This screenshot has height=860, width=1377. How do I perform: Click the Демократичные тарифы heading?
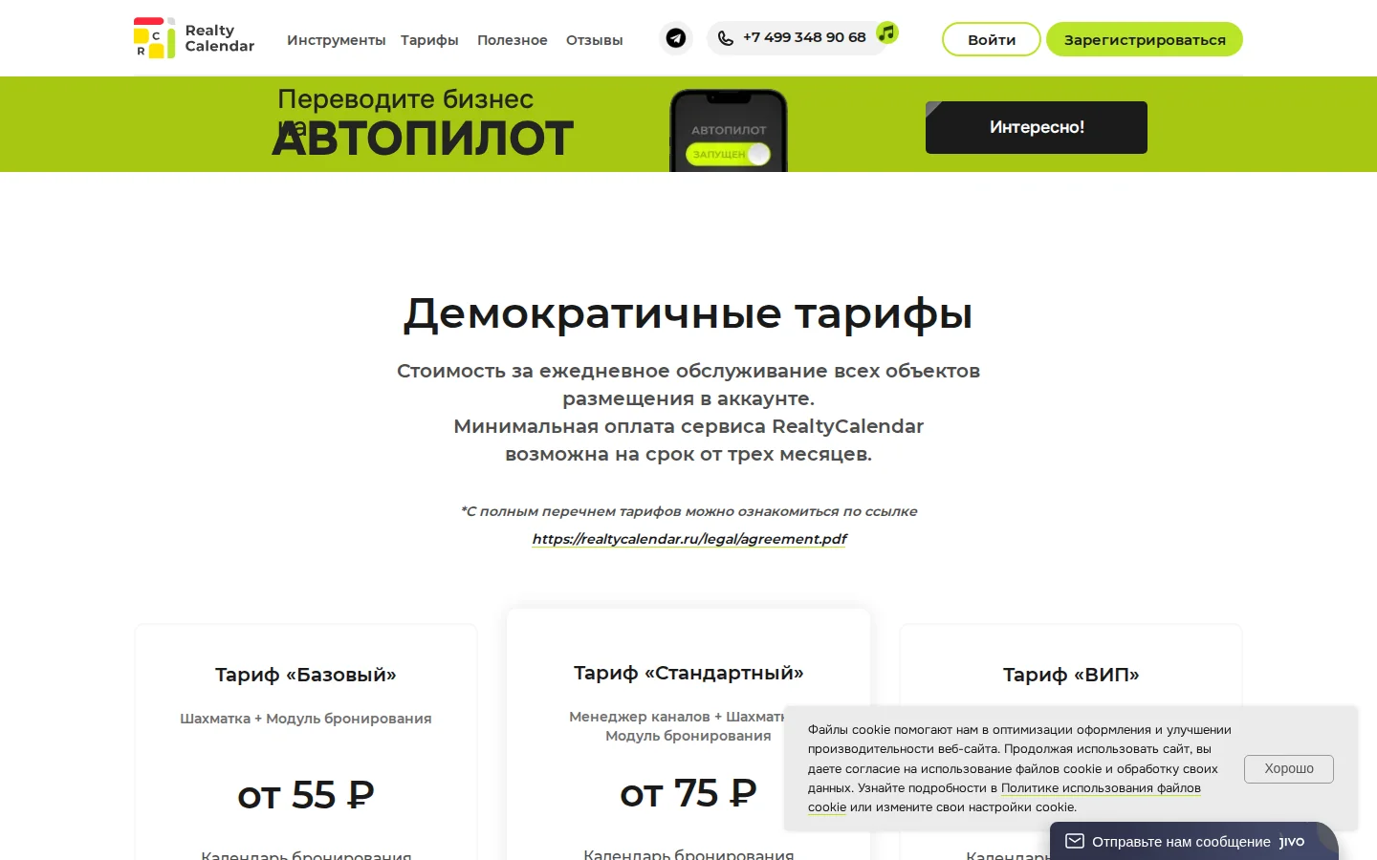point(688,313)
